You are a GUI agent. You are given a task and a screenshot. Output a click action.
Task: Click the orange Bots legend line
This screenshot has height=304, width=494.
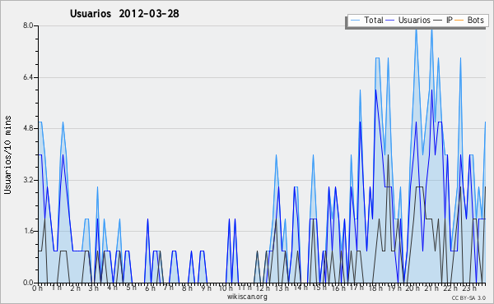click(x=459, y=21)
